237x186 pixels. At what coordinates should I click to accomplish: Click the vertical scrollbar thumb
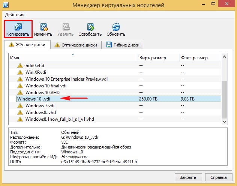point(225,100)
